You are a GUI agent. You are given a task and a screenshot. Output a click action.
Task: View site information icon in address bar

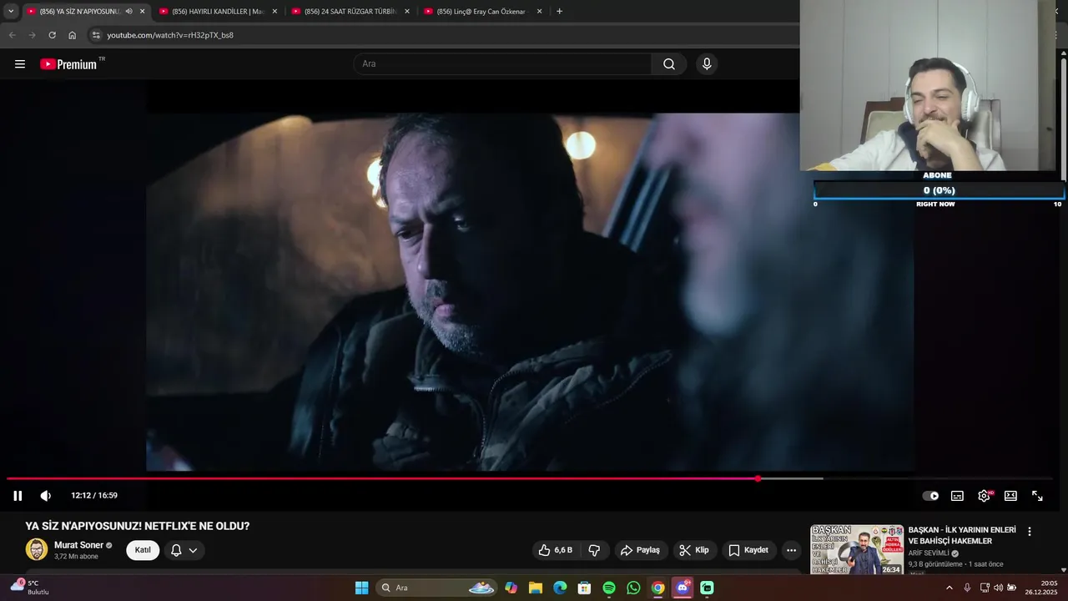[x=96, y=35]
